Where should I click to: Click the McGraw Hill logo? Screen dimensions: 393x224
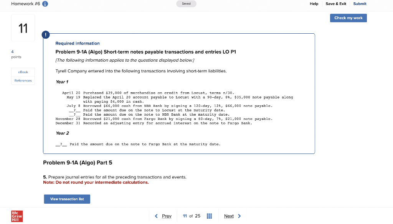coord(17,216)
